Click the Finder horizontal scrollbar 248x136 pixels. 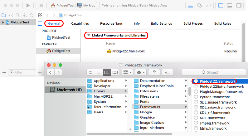click(x=129, y=134)
